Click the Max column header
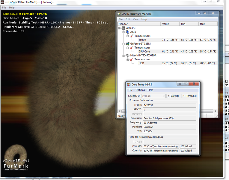Viewport: 229px width, 180px height. (x=208, y=24)
